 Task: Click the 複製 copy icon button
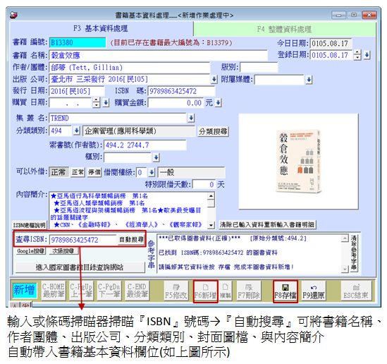tap(226, 291)
